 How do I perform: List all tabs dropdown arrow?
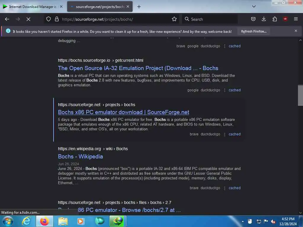(254, 7)
